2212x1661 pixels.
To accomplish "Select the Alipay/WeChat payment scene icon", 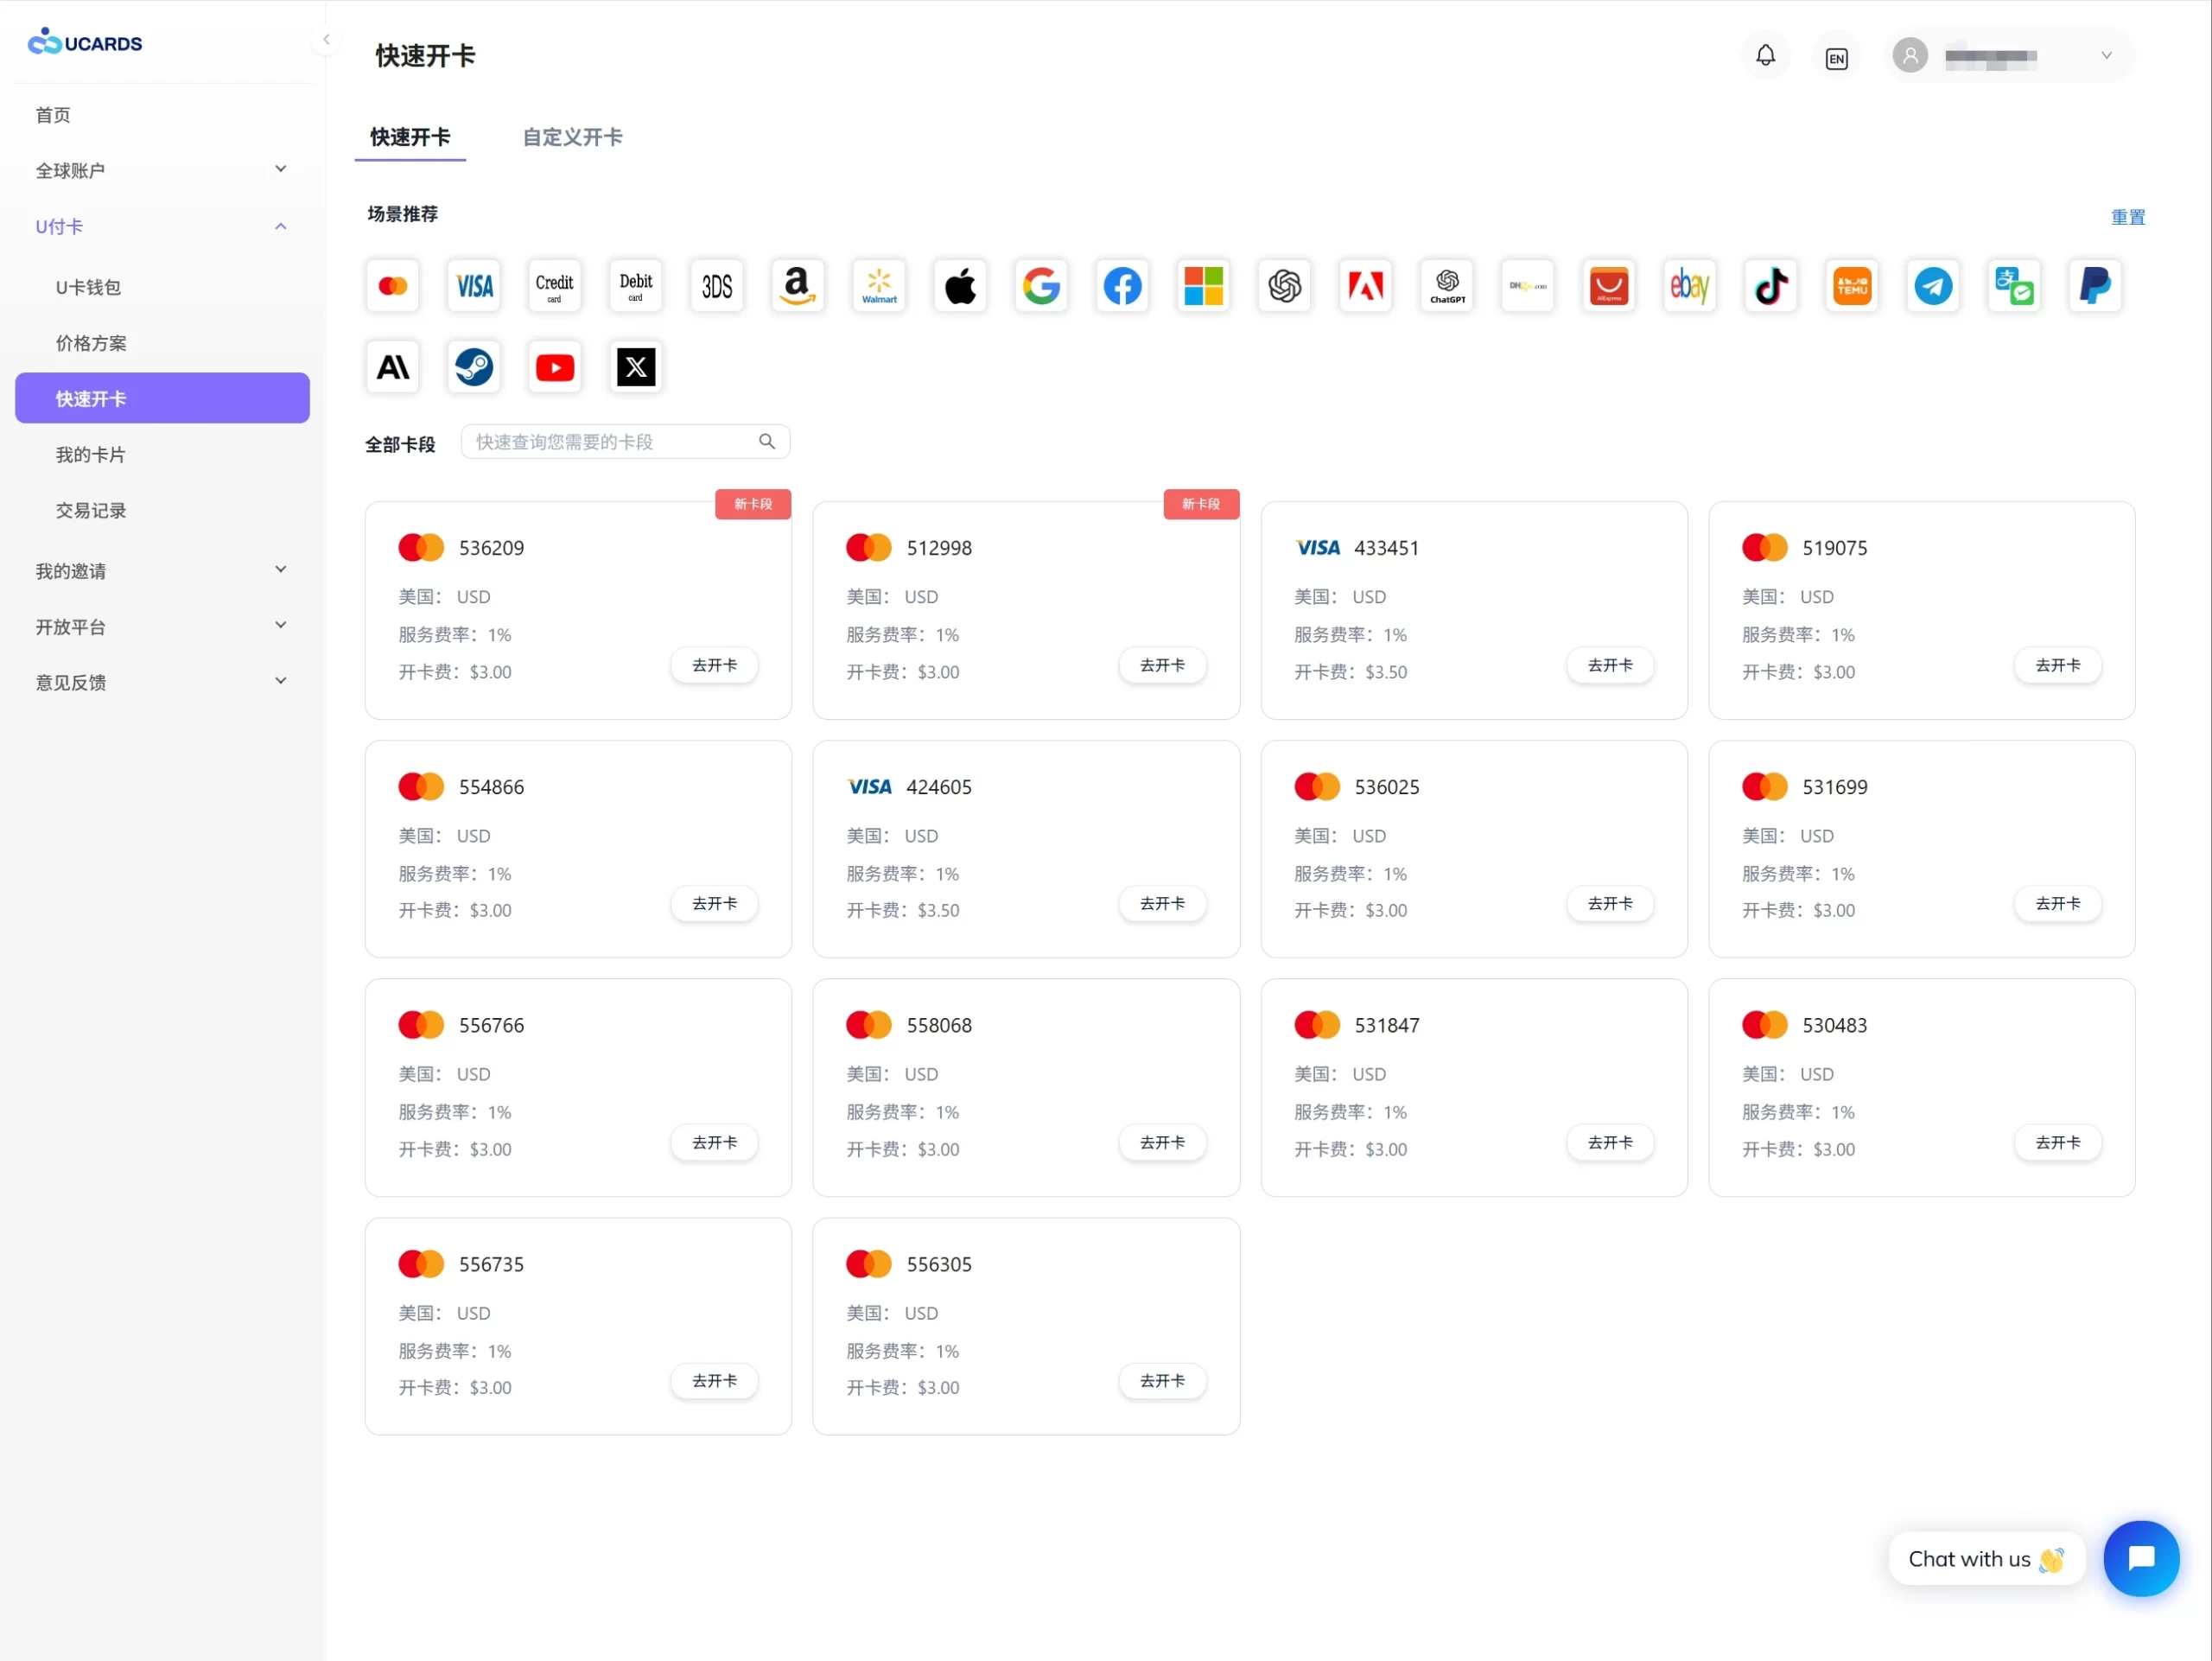I will click(2014, 286).
